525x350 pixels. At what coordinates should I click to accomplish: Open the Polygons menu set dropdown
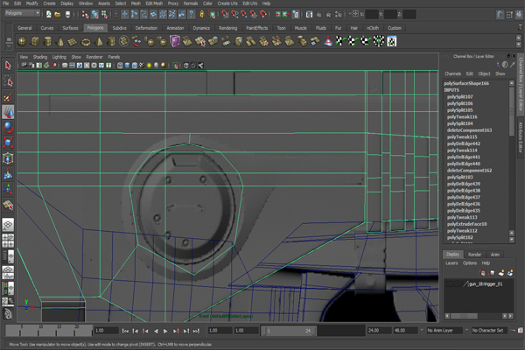click(x=23, y=13)
